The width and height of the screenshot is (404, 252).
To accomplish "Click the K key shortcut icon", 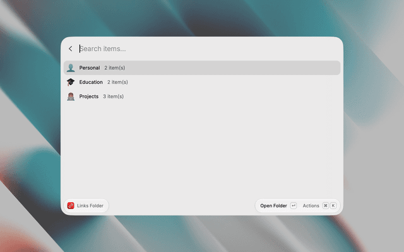I will (333, 206).
